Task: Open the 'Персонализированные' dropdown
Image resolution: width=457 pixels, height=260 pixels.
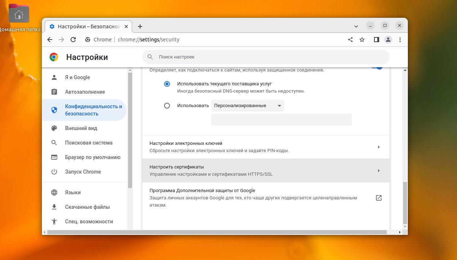Action: (x=247, y=106)
